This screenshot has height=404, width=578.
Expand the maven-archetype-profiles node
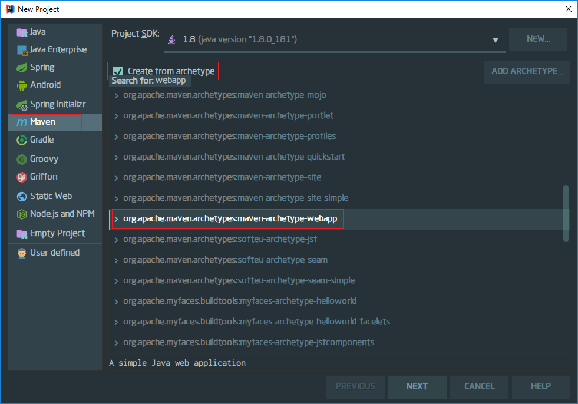click(116, 137)
